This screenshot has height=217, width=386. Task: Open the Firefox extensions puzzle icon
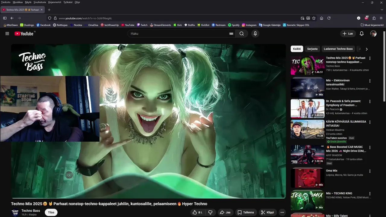click(374, 18)
